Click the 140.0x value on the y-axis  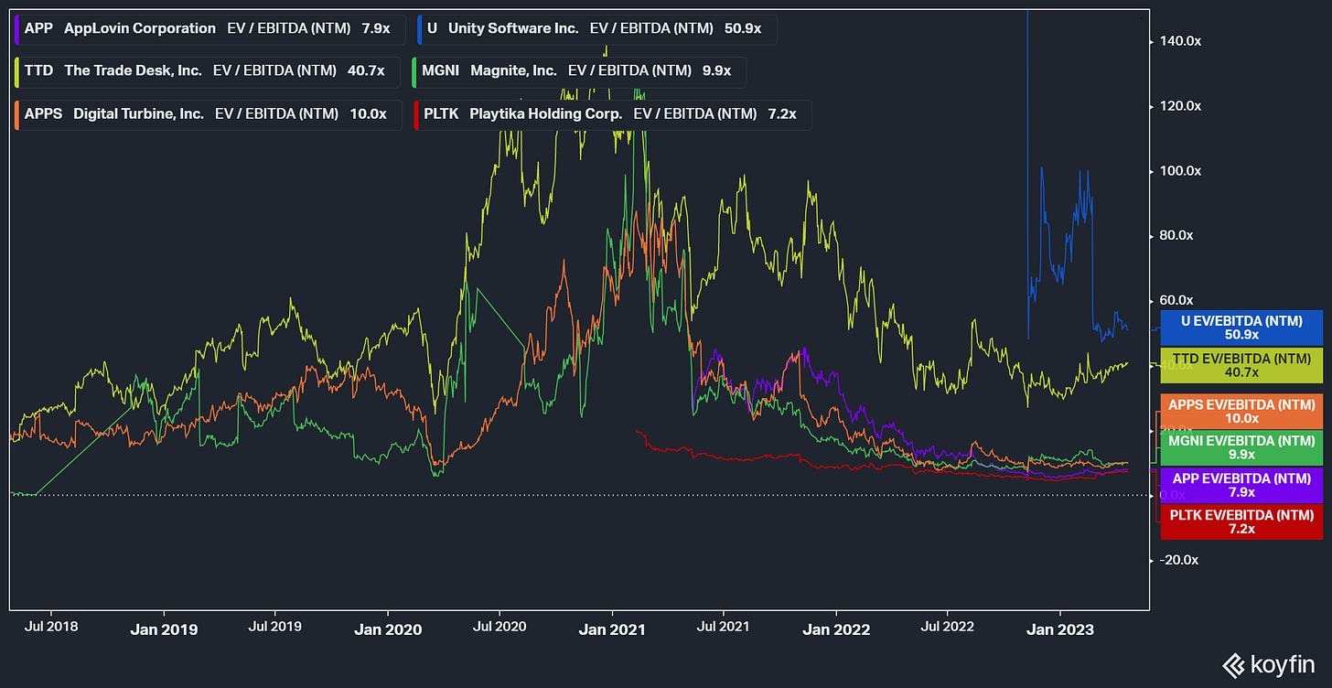pos(1180,41)
